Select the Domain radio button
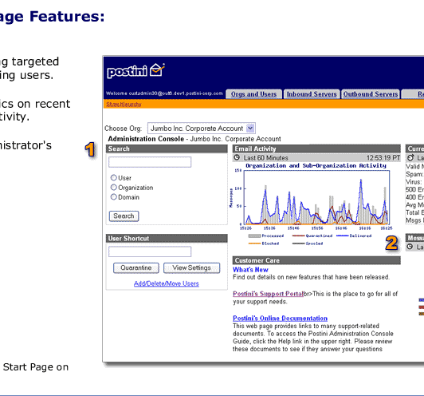Screen dimensions: 424x396 (113, 197)
